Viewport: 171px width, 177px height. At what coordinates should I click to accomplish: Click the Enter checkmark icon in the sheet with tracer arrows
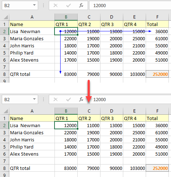click(x=68, y=5)
